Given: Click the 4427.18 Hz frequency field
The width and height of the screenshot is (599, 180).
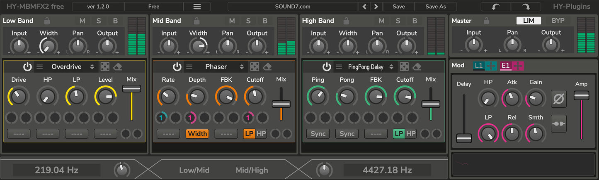Looking at the screenshot, I should pos(388,170).
